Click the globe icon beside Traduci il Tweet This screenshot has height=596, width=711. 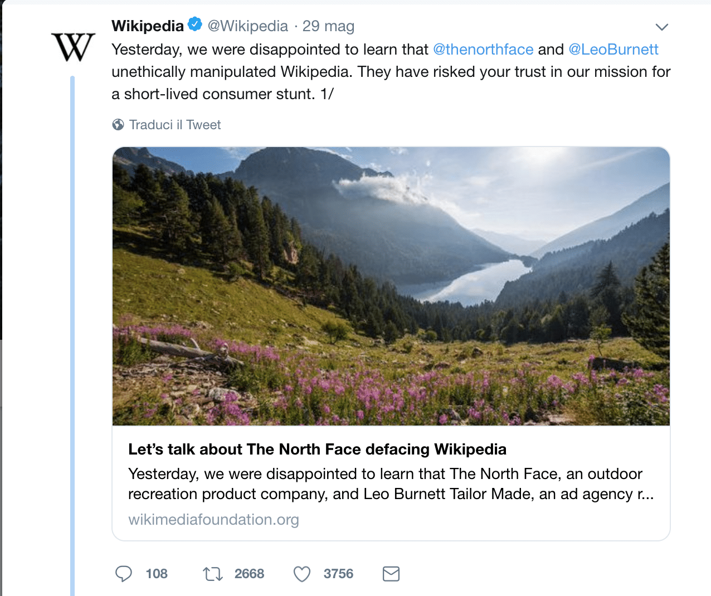[118, 125]
